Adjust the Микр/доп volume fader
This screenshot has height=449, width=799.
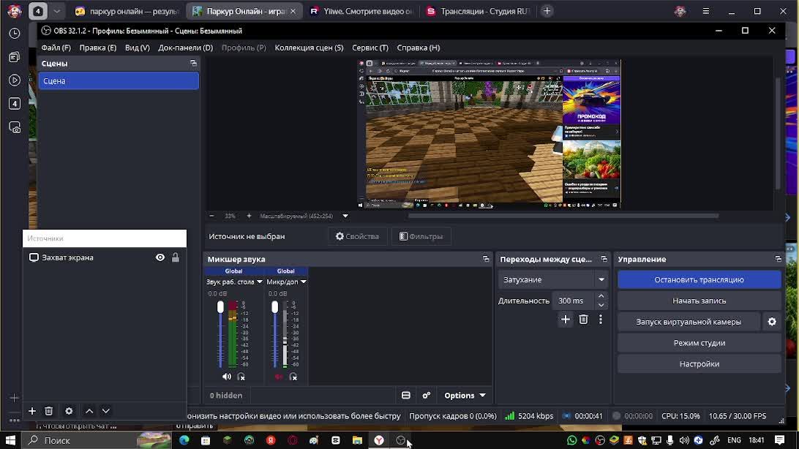coord(274,307)
